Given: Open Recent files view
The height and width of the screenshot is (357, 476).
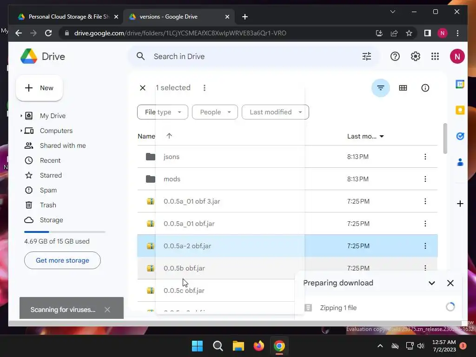Looking at the screenshot, I should click(50, 160).
